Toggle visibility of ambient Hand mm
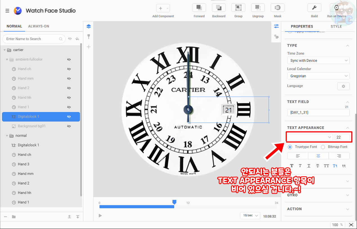This screenshot has height=229, width=357. coord(69,79)
